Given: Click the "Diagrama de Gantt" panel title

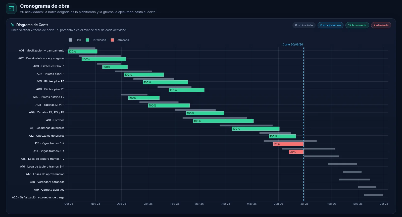Looking at the screenshot, I should 32,25.
